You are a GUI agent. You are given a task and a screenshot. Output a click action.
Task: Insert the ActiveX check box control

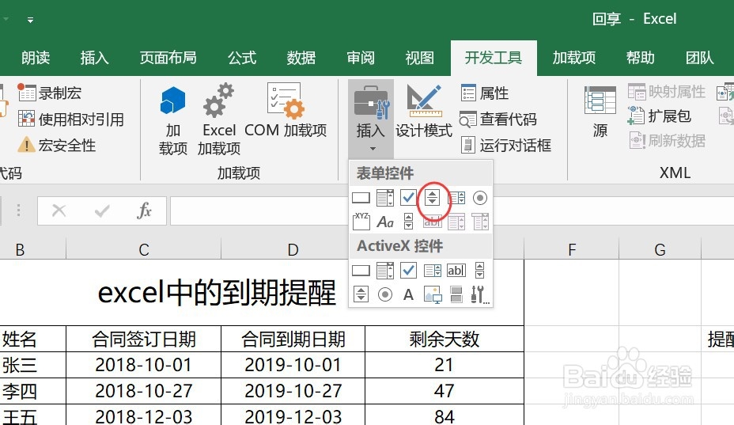pos(408,271)
